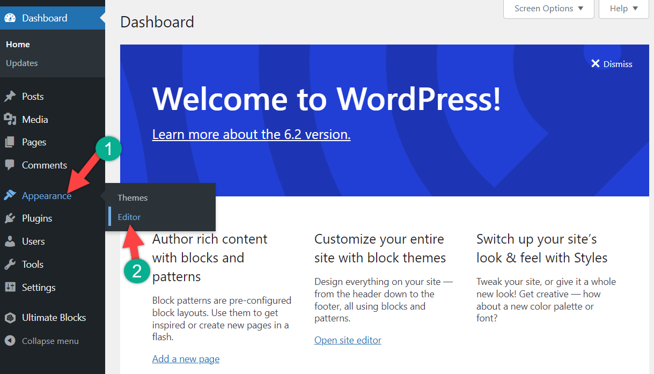Click the Media library icon
The height and width of the screenshot is (374, 654).
coord(10,120)
